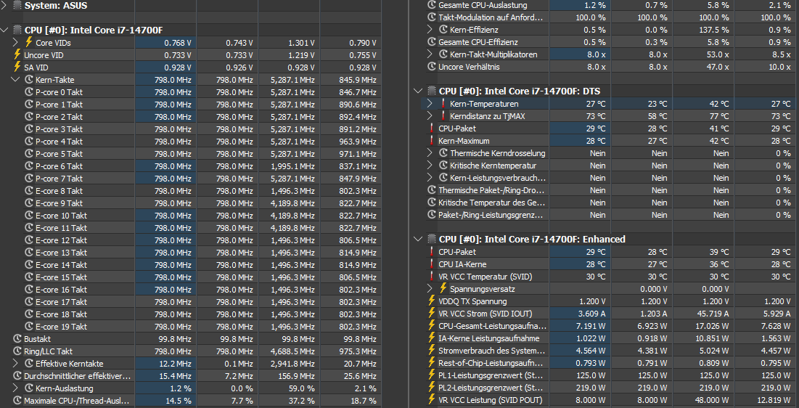Click the clock icon beside Uncore Verhältnis

click(x=432, y=67)
